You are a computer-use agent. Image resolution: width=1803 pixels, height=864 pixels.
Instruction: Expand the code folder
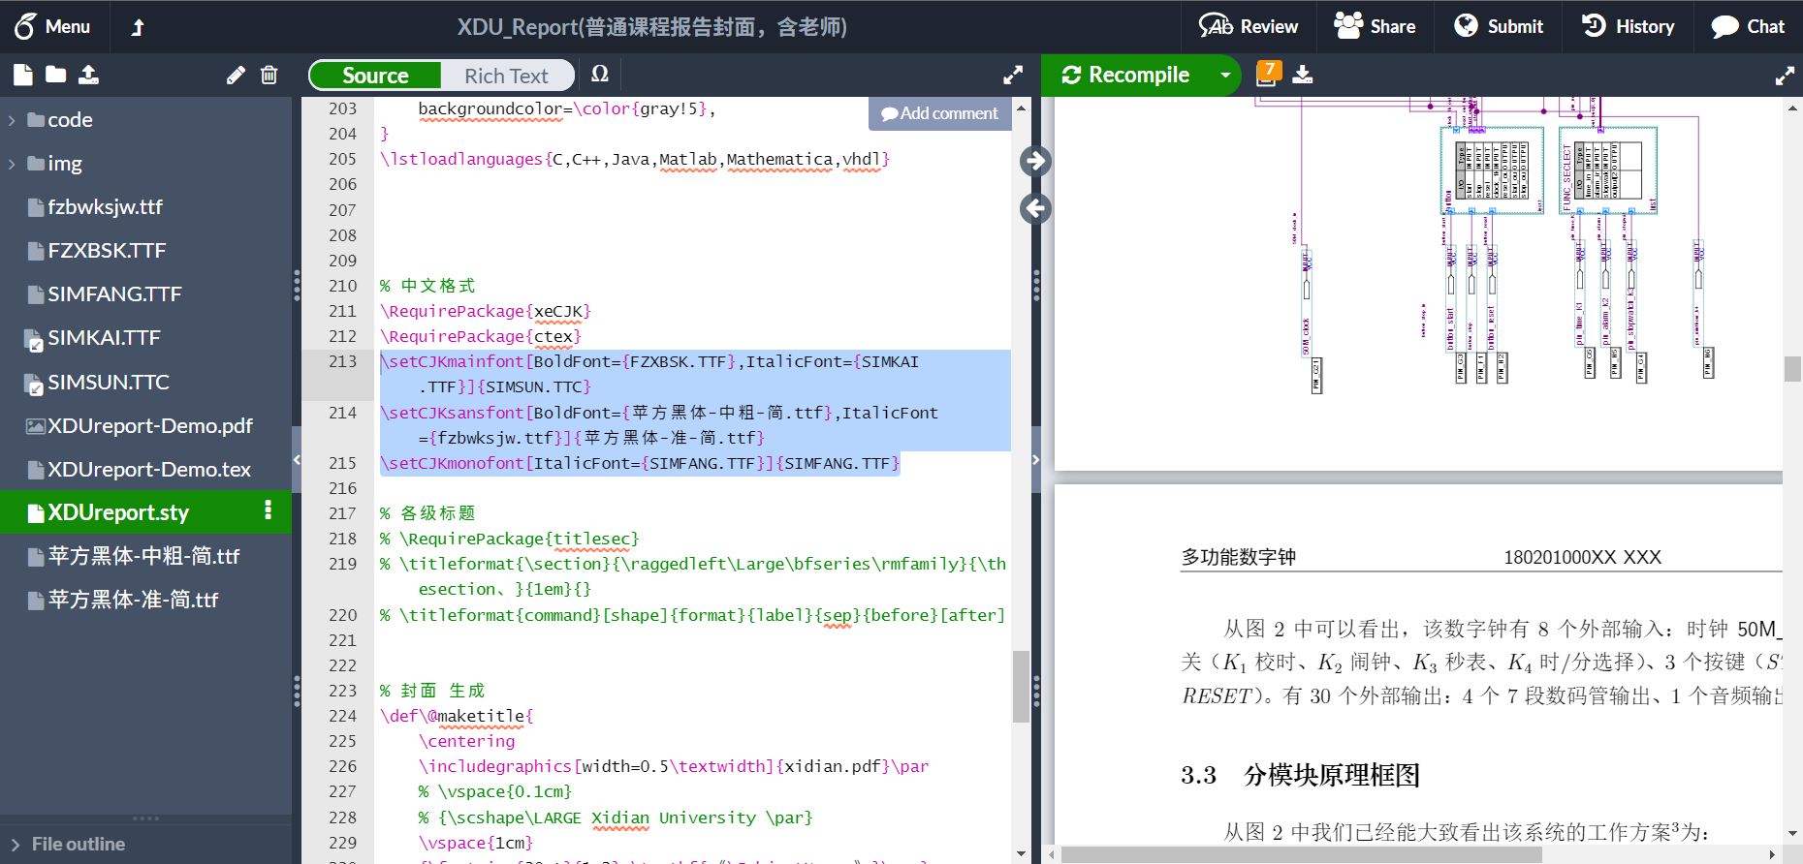tap(13, 120)
